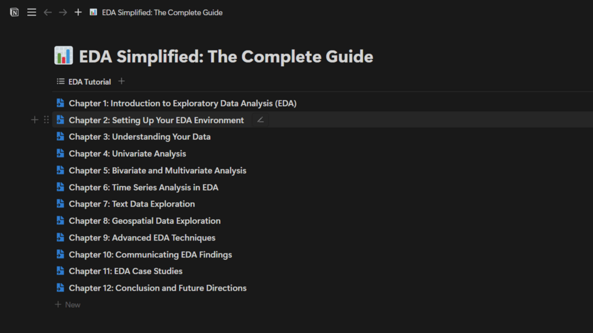Image resolution: width=593 pixels, height=333 pixels.
Task: Click the Chapter 1 page icon
Action: coord(60,103)
